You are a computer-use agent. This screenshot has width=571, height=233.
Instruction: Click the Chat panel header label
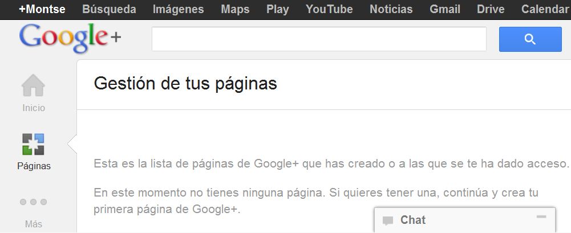413,220
